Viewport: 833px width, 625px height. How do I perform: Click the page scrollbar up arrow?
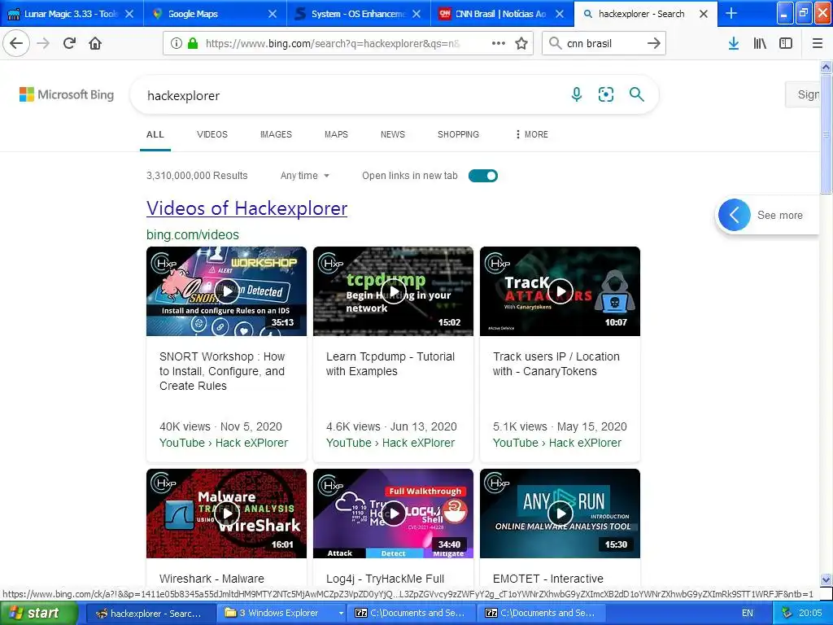click(x=826, y=67)
